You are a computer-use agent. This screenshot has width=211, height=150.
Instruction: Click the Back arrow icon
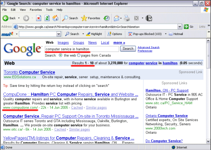pos(5,18)
